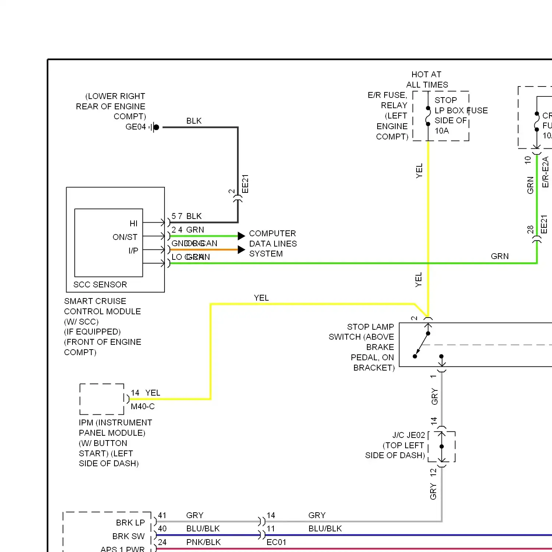Click the "BRK LP" terminal label
The width and height of the screenshot is (552, 552).
[x=130, y=523]
